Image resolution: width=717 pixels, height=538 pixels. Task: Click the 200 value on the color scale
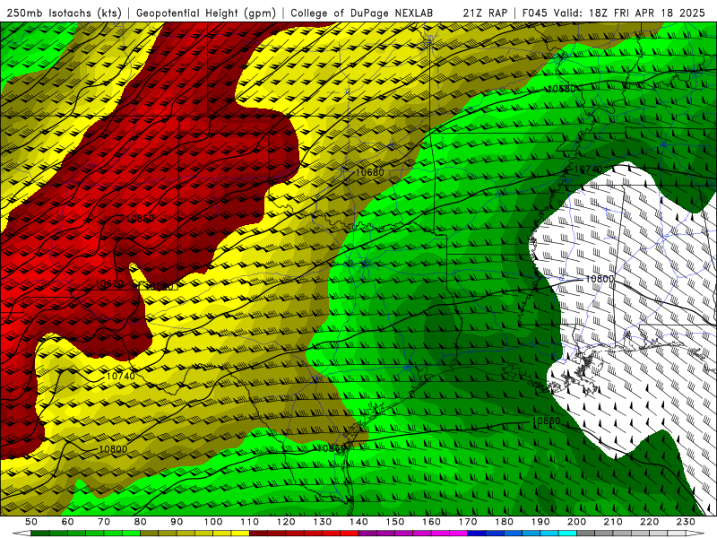coord(576,522)
